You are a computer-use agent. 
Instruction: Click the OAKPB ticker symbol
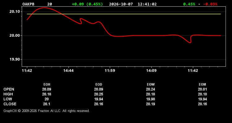pyautogui.click(x=28, y=4)
